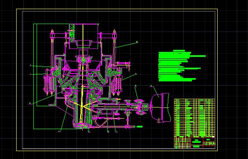Select the feed hopper rectangle at the top
This screenshot has width=248, height=159.
pyautogui.click(x=83, y=37)
